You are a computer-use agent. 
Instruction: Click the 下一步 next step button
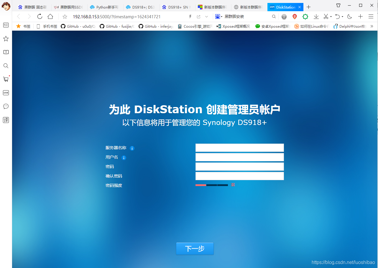point(195,249)
